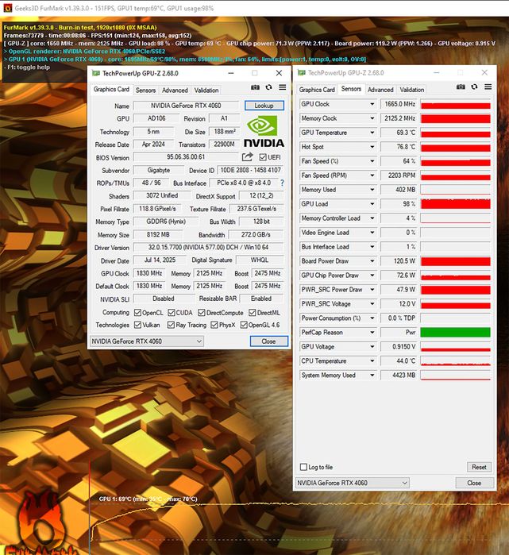This screenshot has width=509, height=555.
Task: Open the GPU Load sensor dropdown arrow
Action: tap(372, 204)
